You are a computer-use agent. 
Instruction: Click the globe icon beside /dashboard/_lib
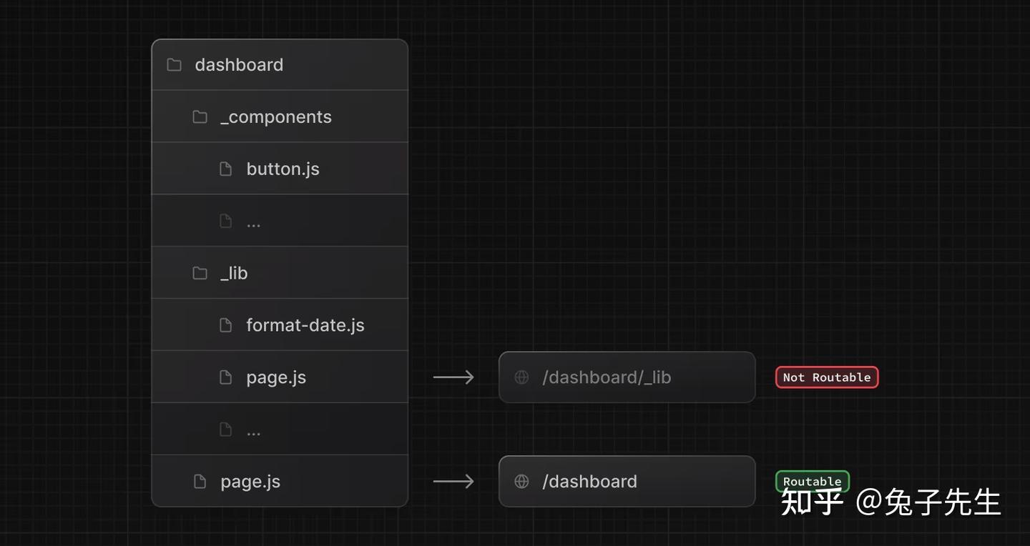(x=522, y=377)
